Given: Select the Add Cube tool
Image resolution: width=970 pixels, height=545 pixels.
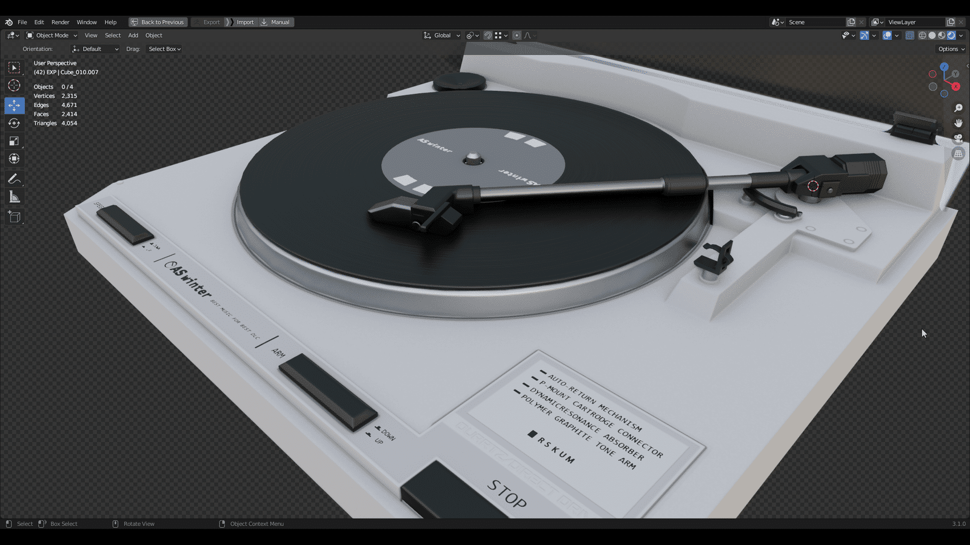Looking at the screenshot, I should (14, 217).
